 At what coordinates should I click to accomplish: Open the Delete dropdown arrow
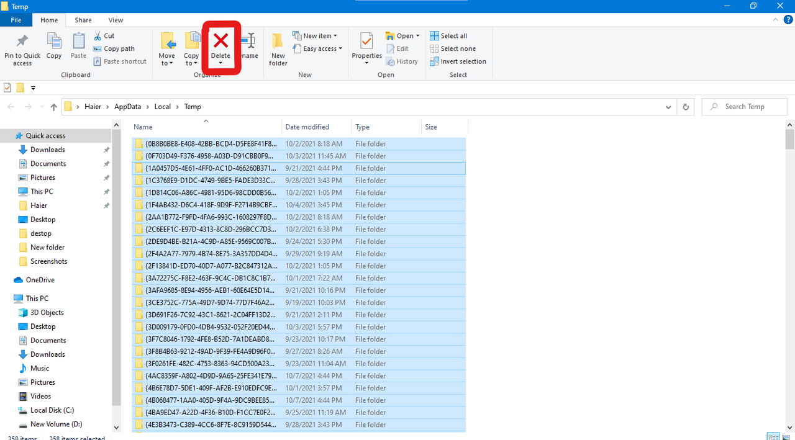[x=220, y=63]
